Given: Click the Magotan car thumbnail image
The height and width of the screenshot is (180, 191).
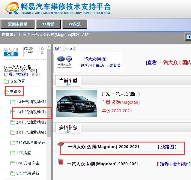Looking at the screenshot, I should pyautogui.click(x=76, y=103).
